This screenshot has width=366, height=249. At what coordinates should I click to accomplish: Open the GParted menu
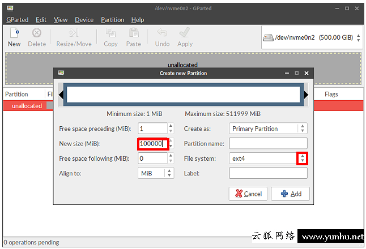click(x=17, y=20)
